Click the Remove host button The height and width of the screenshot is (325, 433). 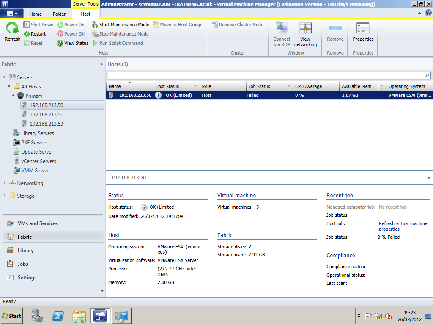tap(335, 31)
